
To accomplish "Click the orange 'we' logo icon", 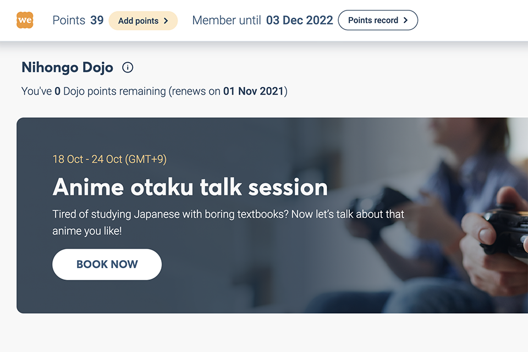I will click(x=25, y=20).
